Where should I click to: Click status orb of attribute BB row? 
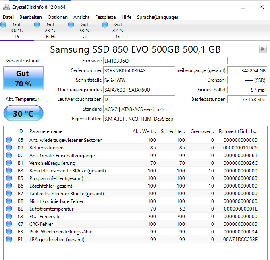coord(9,201)
